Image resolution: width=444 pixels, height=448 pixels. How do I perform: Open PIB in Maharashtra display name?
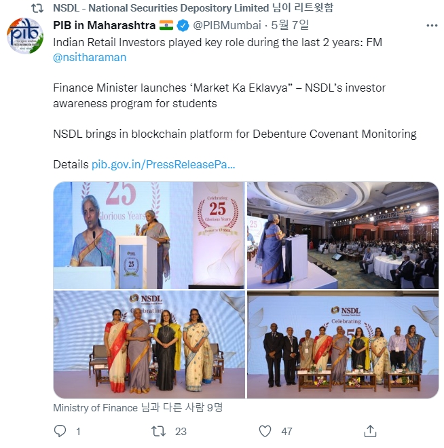pos(105,26)
